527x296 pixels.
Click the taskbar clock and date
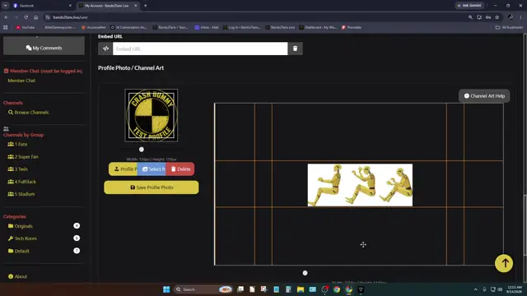point(515,289)
